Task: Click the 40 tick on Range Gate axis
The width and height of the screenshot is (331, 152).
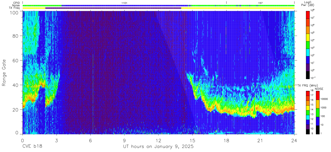Action: [x=16, y=85]
